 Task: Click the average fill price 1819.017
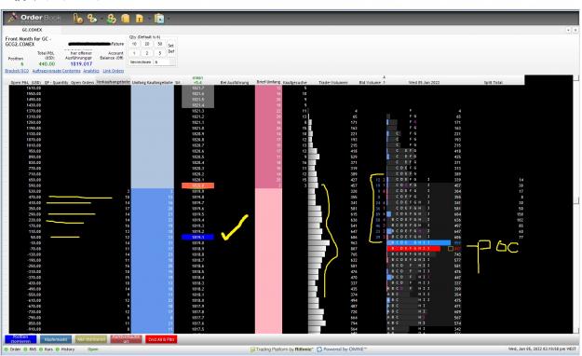coord(81,64)
